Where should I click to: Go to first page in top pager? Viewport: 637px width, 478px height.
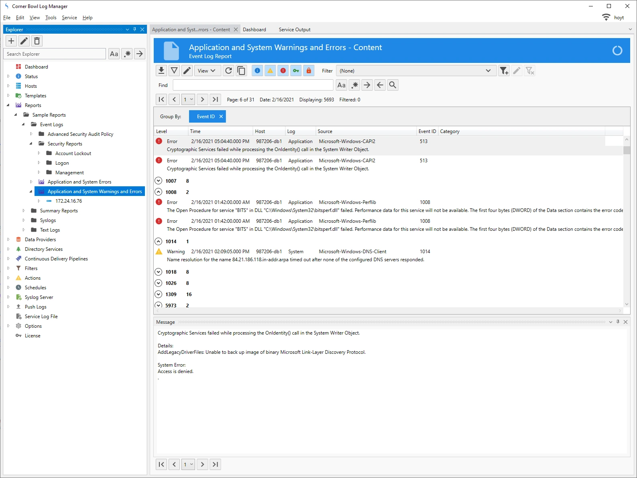[x=161, y=99]
